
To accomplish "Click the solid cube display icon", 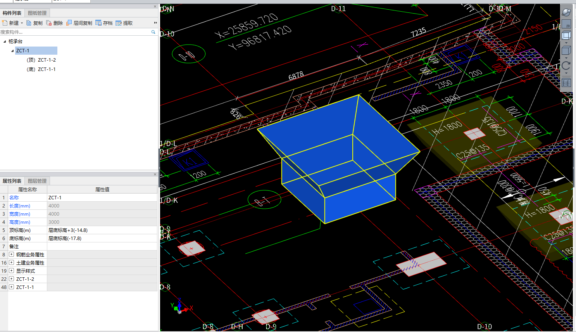I will click(x=566, y=50).
